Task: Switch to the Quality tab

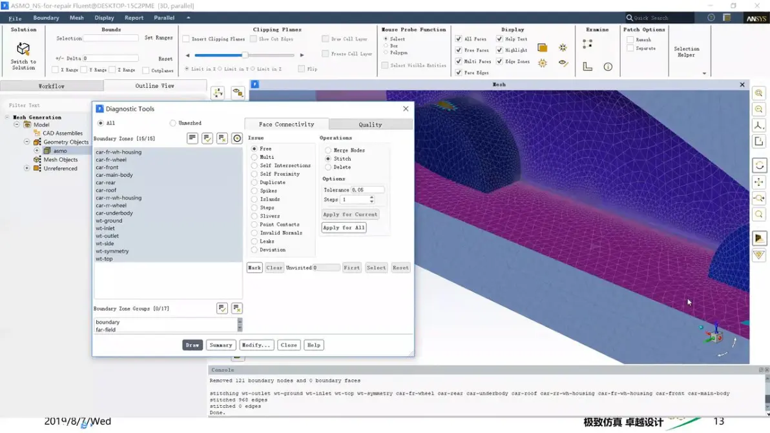Action: point(370,125)
